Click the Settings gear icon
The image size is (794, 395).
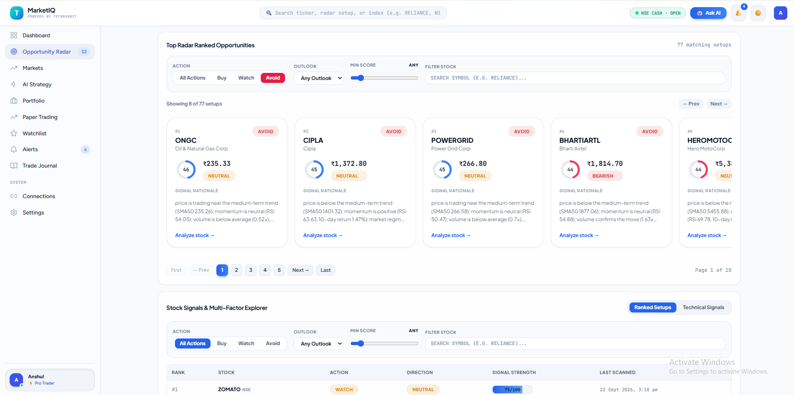tap(14, 212)
